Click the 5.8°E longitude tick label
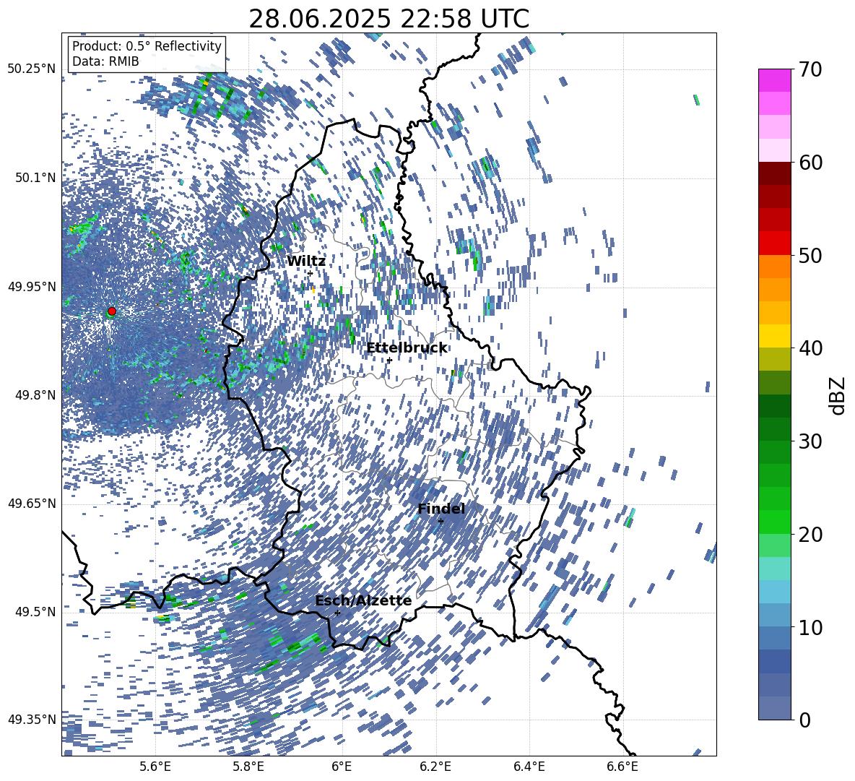 pos(248,767)
